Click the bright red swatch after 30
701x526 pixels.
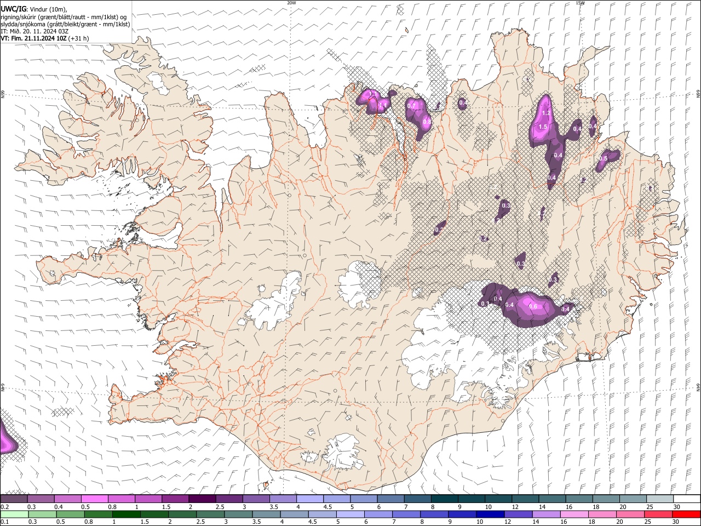[x=686, y=514]
